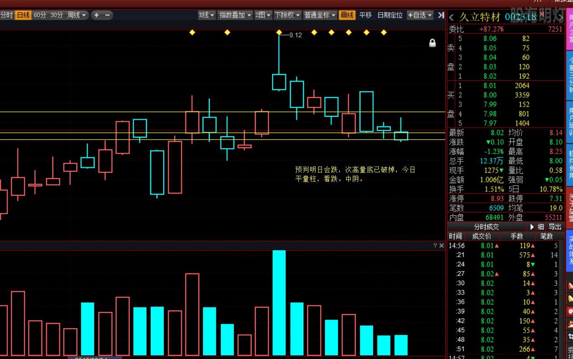Click the 换手 value 1.51%

pos(494,189)
